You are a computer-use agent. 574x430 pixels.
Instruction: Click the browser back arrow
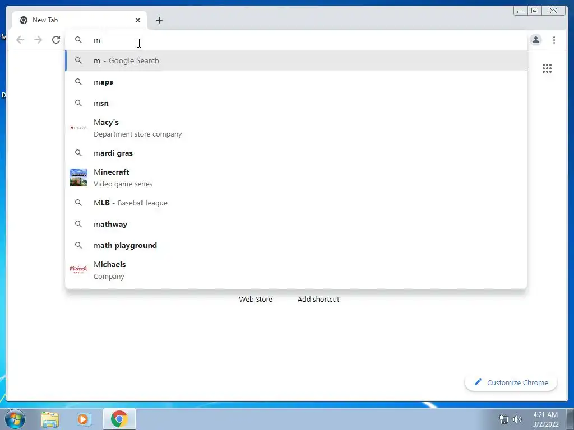(x=20, y=40)
